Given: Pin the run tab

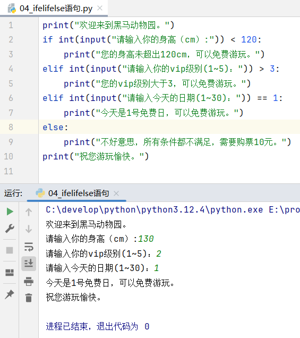Looking at the screenshot, I should point(10,294).
